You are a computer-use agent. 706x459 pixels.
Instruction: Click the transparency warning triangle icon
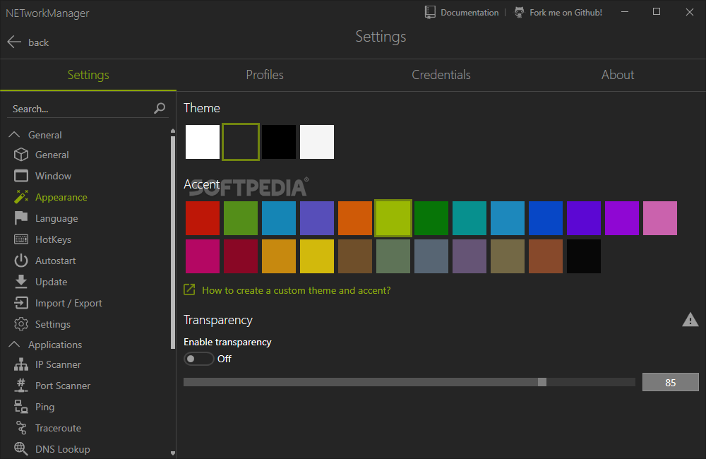tap(690, 319)
